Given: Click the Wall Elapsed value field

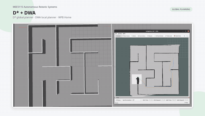Looking at the screenshot, I should coord(186,100).
